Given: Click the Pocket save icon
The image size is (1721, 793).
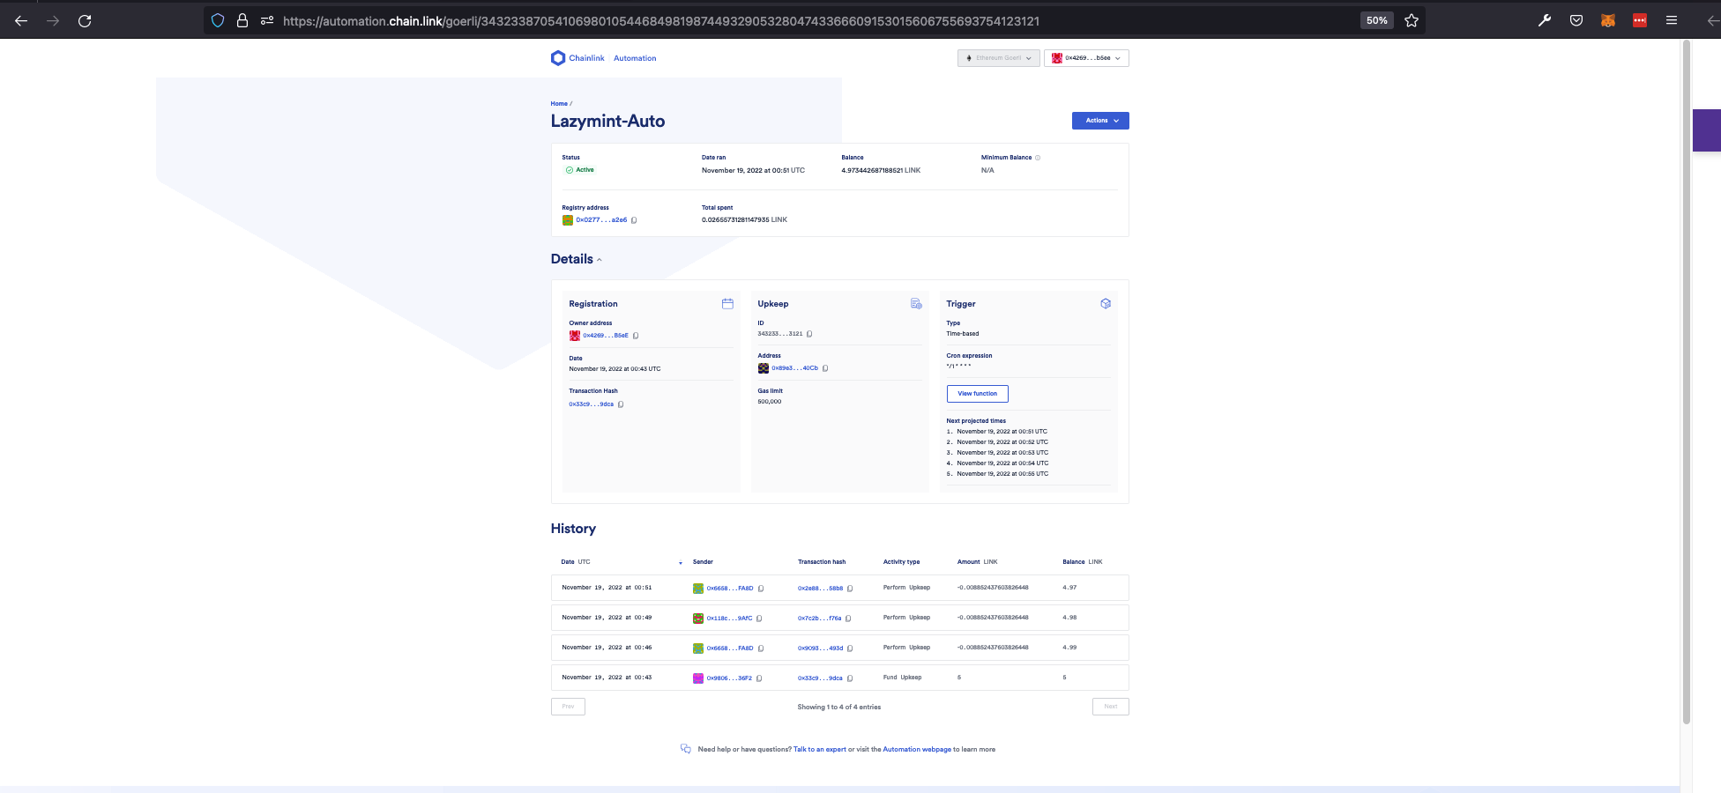Looking at the screenshot, I should pyautogui.click(x=1576, y=20).
